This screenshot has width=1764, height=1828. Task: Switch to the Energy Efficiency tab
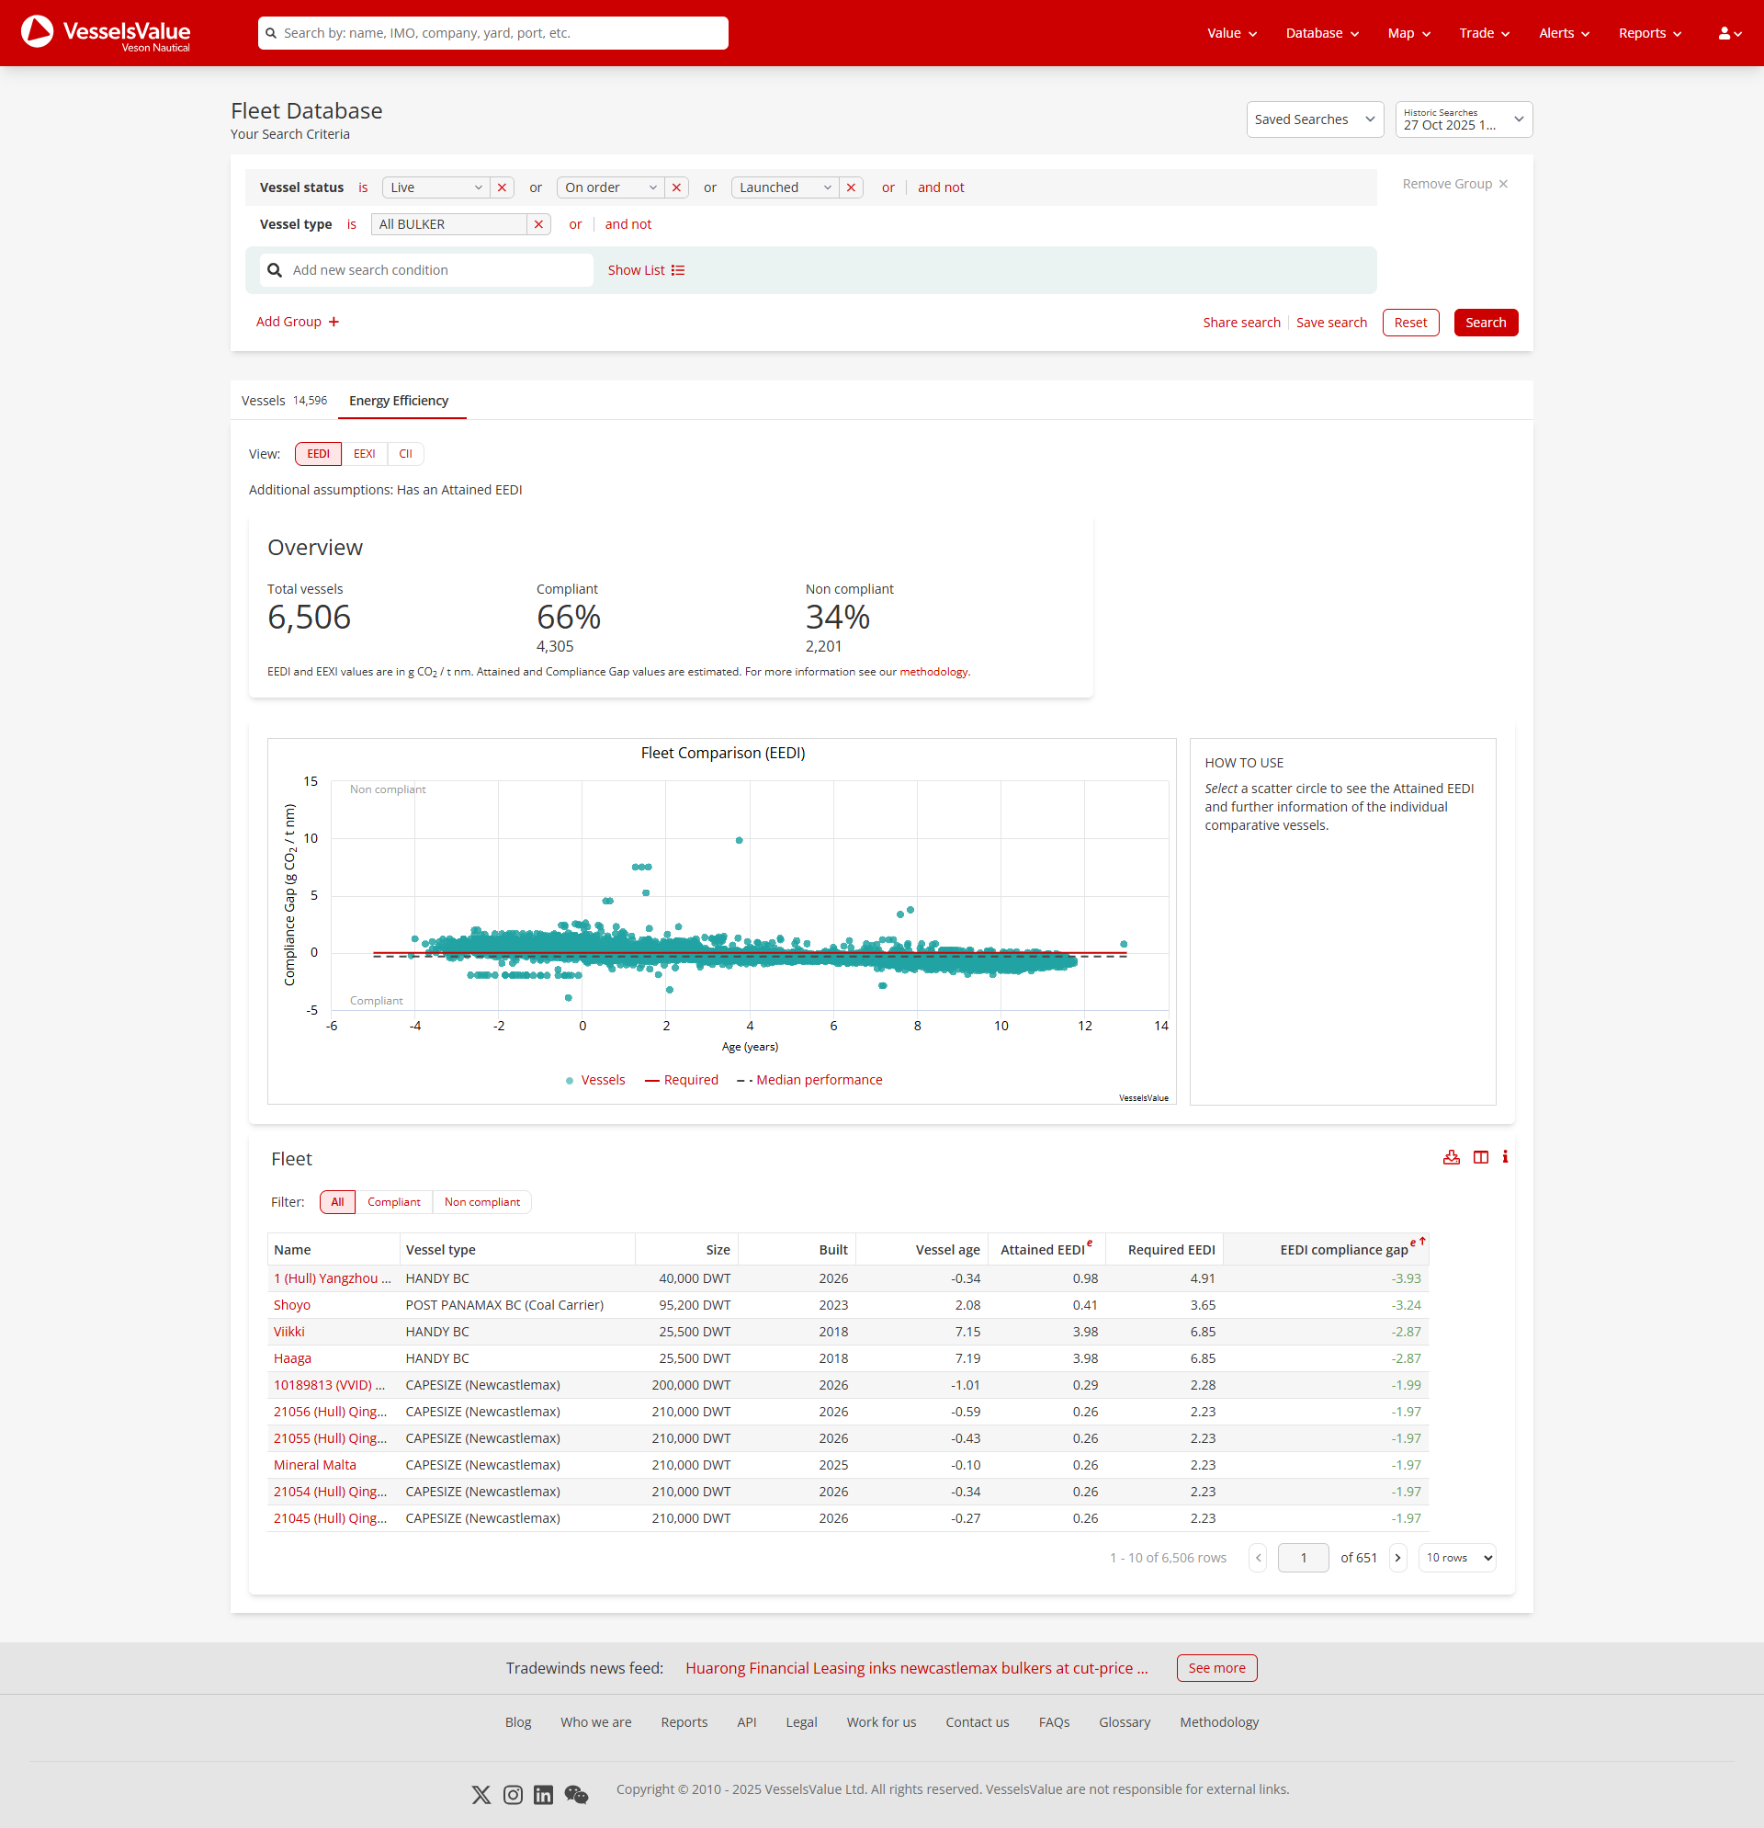pos(400,400)
